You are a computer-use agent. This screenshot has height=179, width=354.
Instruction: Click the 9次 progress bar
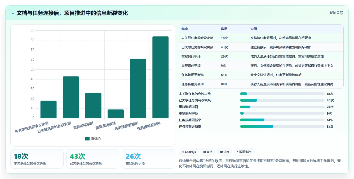pyautogui.click(x=282, y=114)
